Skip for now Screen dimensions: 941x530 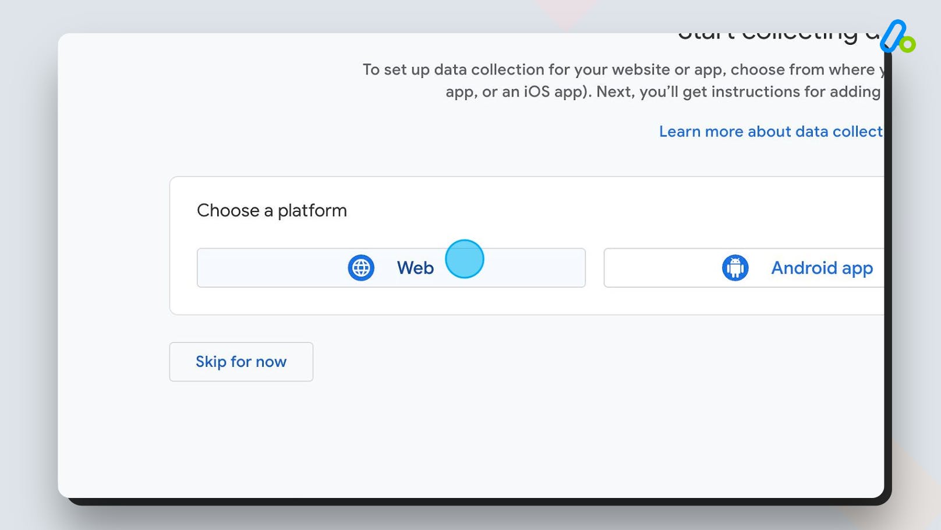pyautogui.click(x=241, y=362)
